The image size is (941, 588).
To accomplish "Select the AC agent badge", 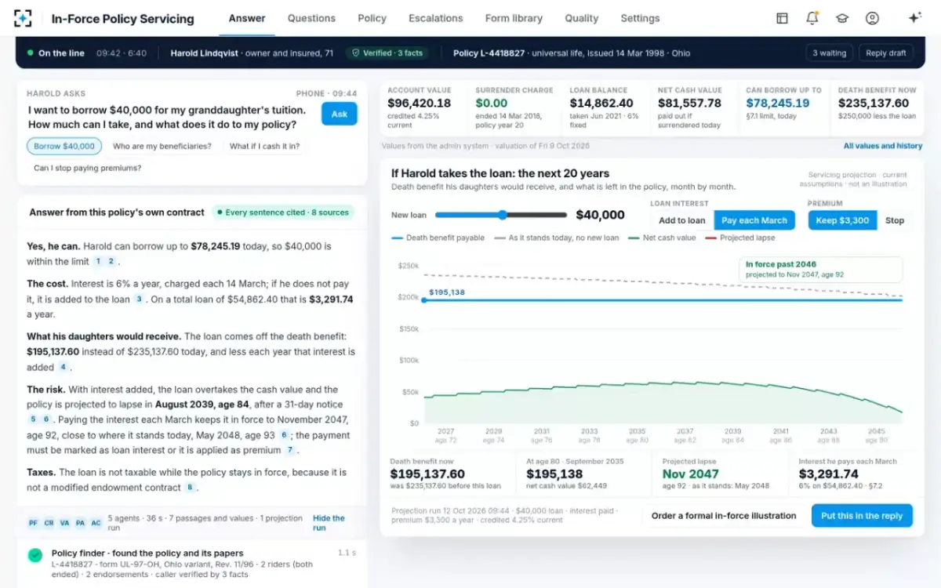I will (x=96, y=523).
